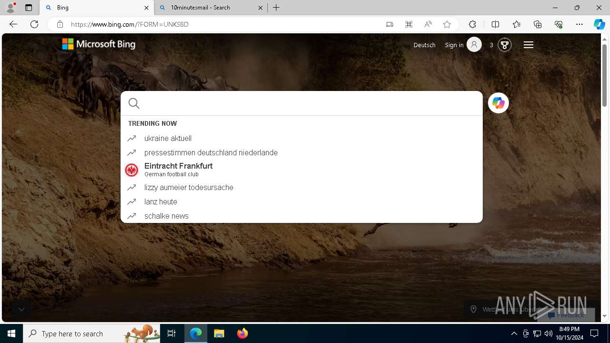Open the app available icon in address bar

pos(390,24)
